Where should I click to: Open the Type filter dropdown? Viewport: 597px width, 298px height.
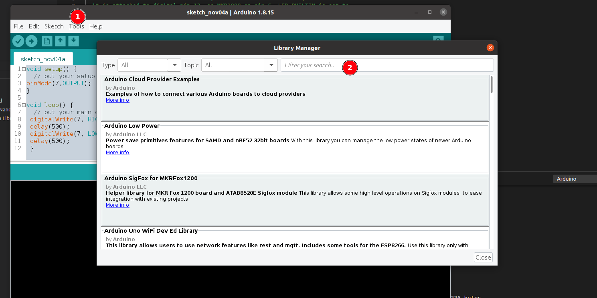pyautogui.click(x=149, y=65)
